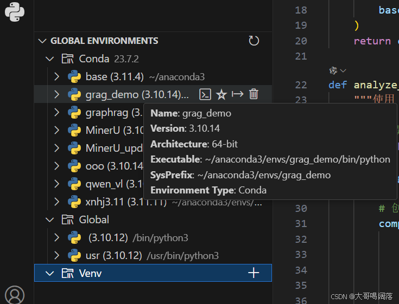Click the Python icon beside qwen_vl
399x304 pixels.
coord(74,184)
